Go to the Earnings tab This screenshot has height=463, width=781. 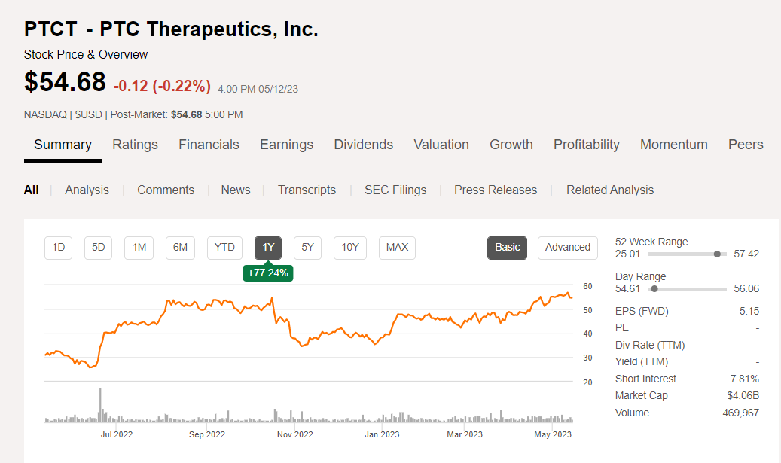286,145
